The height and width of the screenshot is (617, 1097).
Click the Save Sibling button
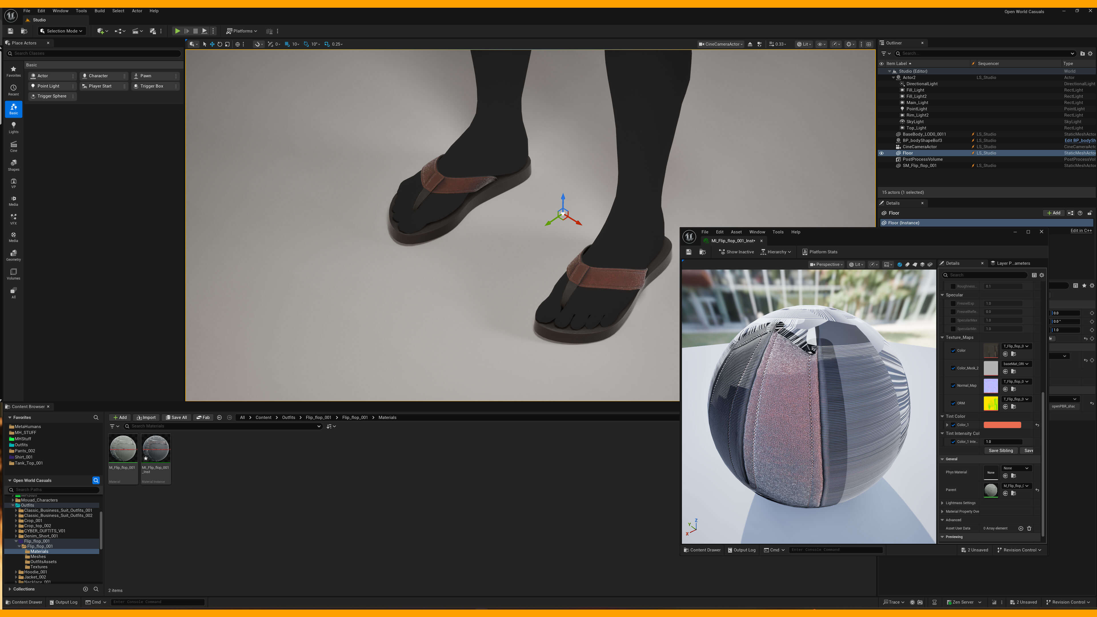(1000, 450)
